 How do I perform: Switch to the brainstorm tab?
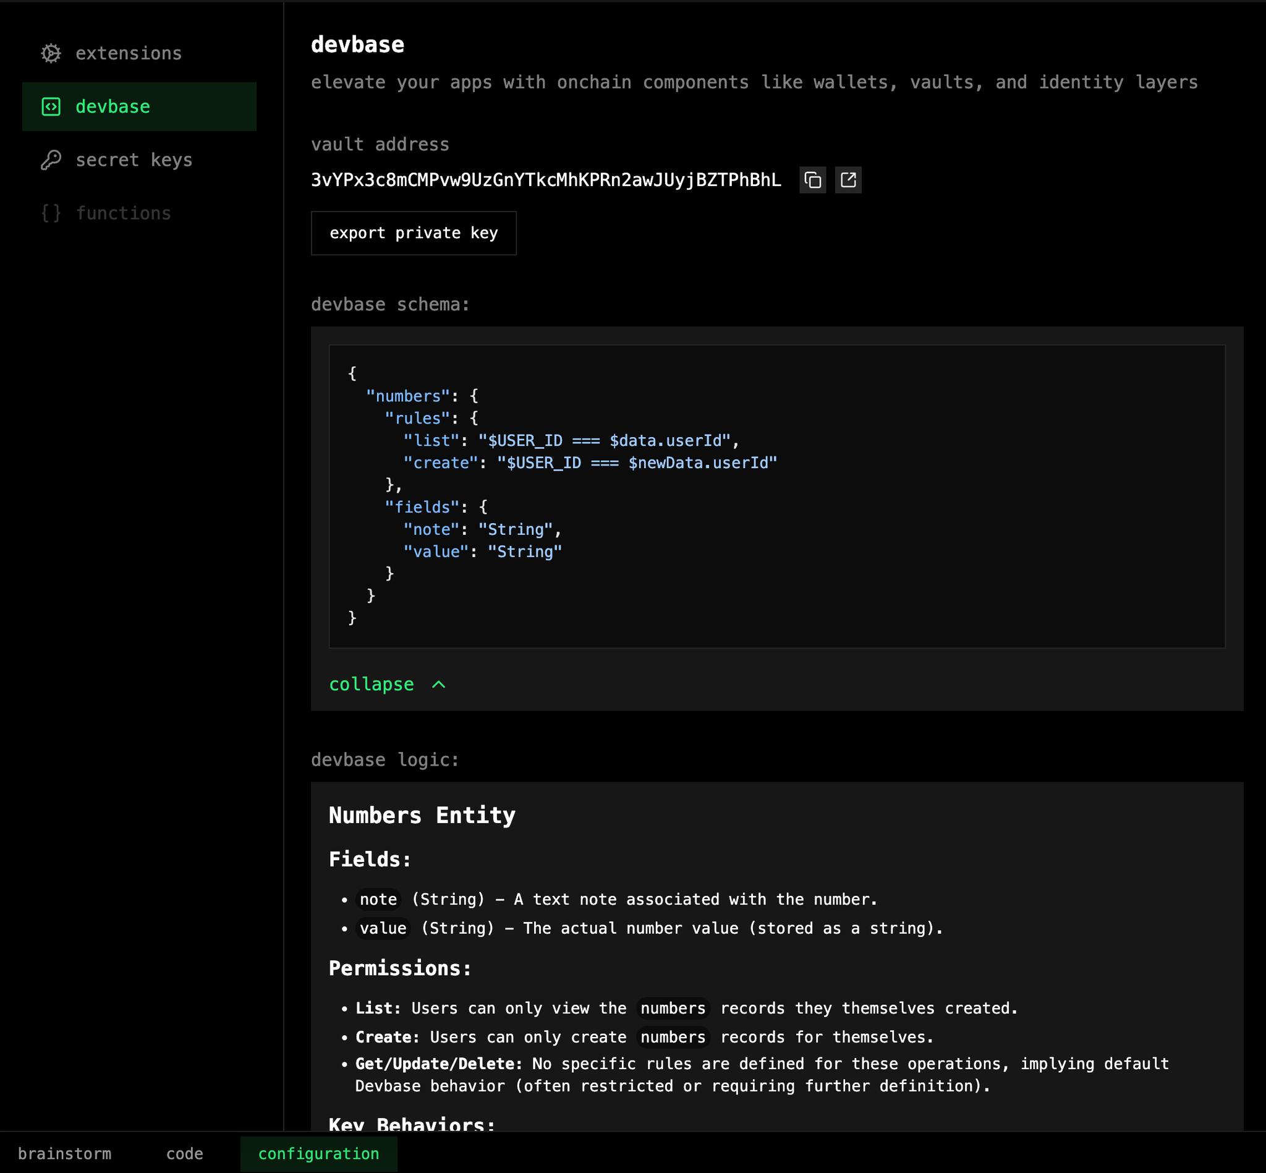click(64, 1153)
